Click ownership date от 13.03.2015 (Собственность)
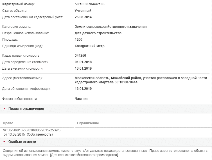The height and width of the screenshot is (160, 212). (x=28, y=134)
